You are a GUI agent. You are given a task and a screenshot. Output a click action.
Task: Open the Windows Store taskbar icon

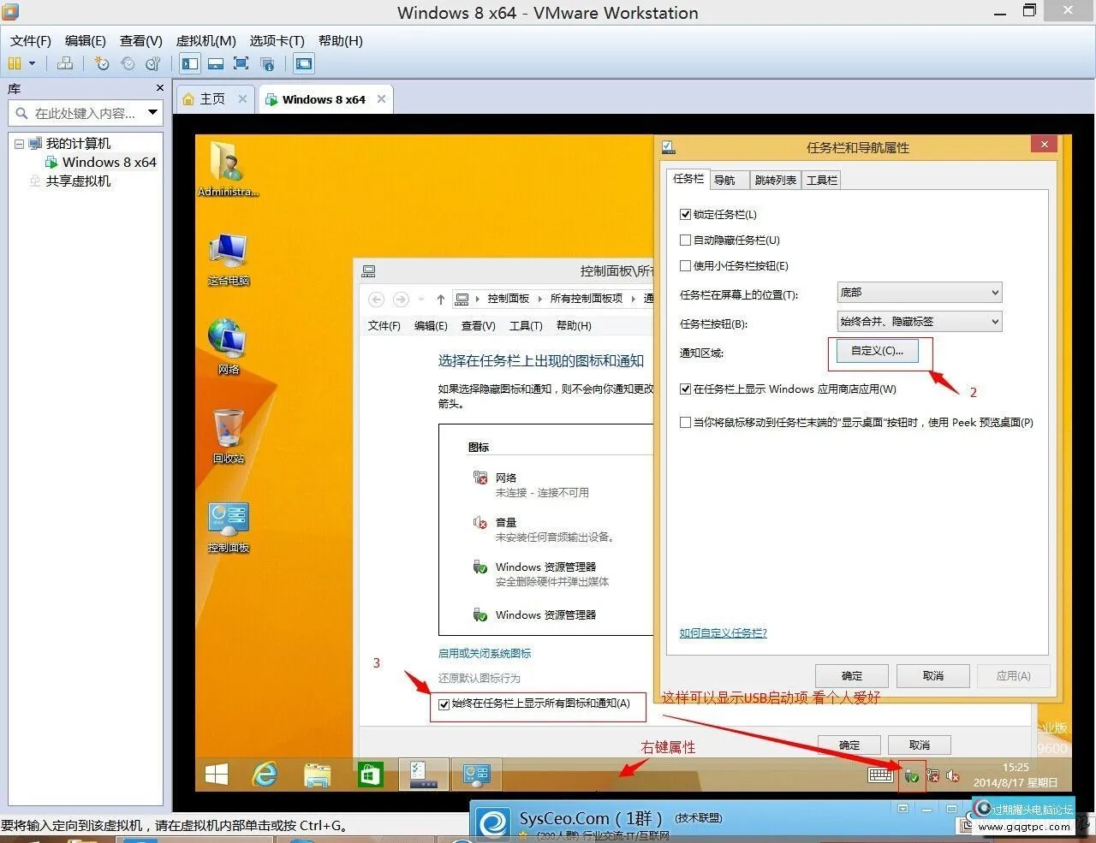click(370, 775)
